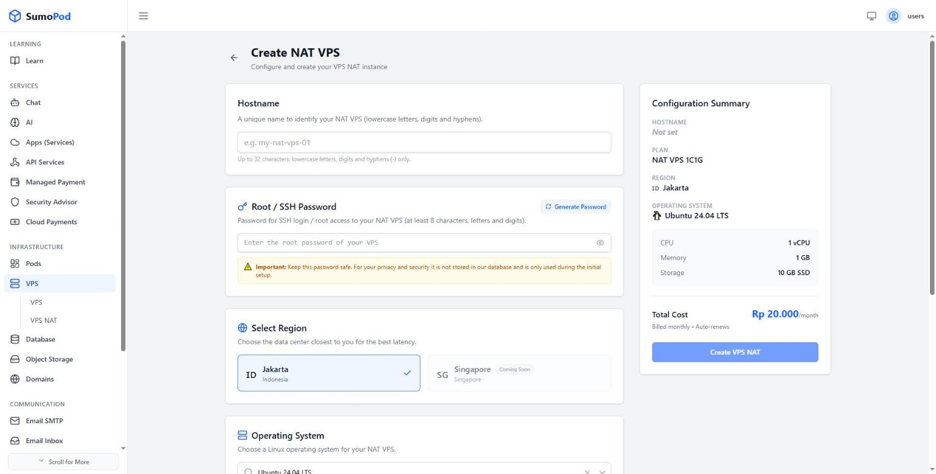Viewport: 936px width, 474px height.
Task: Open the VPS submenu item
Action: 36,302
